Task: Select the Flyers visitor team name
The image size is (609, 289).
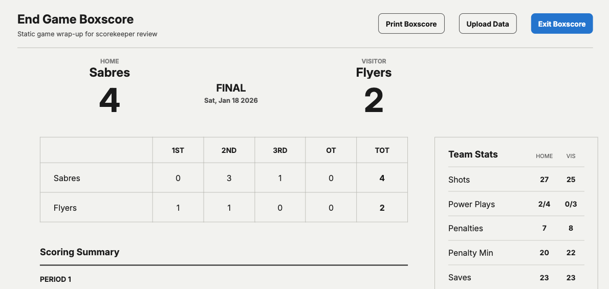Action: click(374, 72)
